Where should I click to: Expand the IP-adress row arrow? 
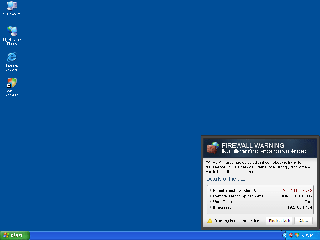click(211, 207)
